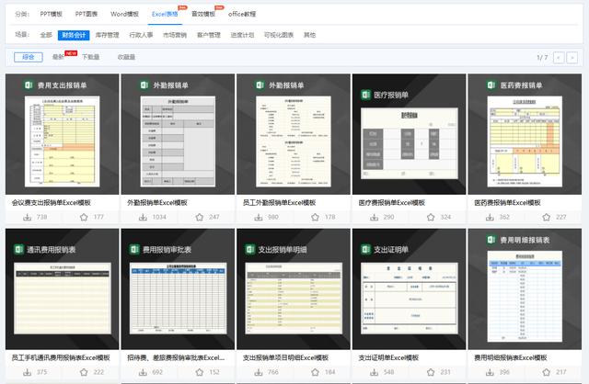Viewport: 589px width, 384px height.
Task: Click download icon under 会议费支出报销单 template
Action: click(x=26, y=218)
